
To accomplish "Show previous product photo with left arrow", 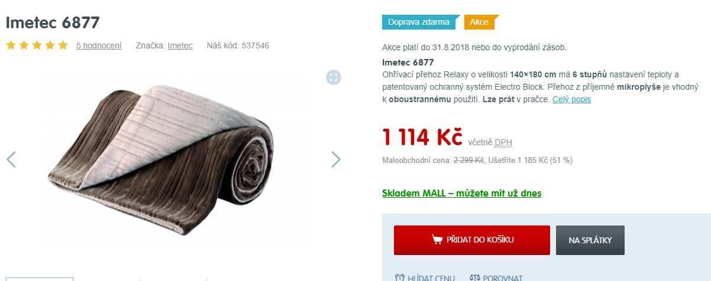I will coord(11,159).
